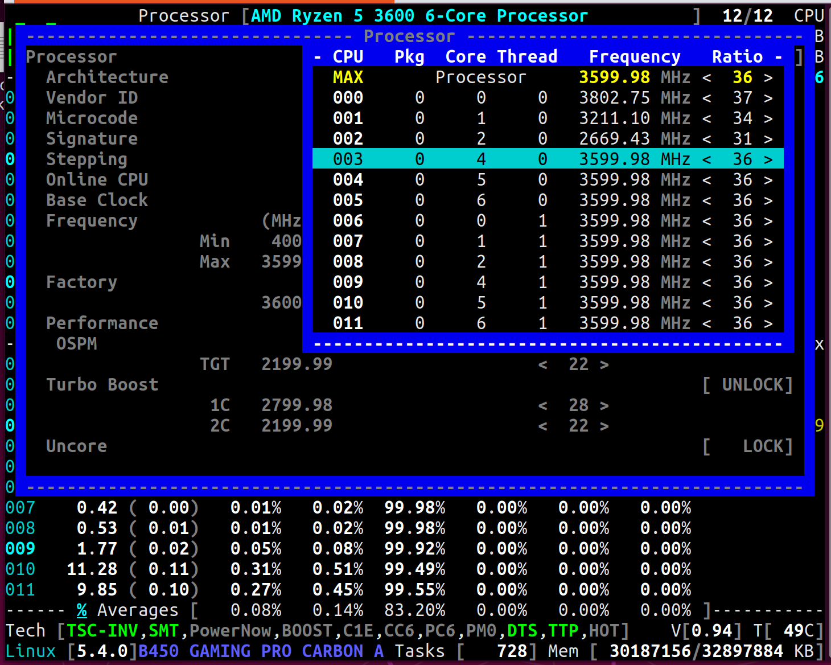This screenshot has width=831, height=665.
Task: Select CPU 001 row in ratio list
Action: point(548,118)
